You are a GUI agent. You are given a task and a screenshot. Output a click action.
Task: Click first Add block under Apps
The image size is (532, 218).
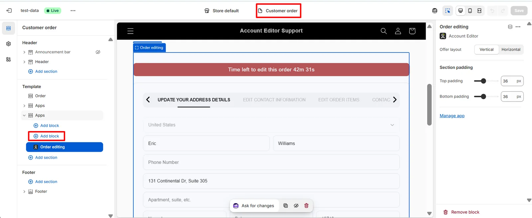click(47, 125)
